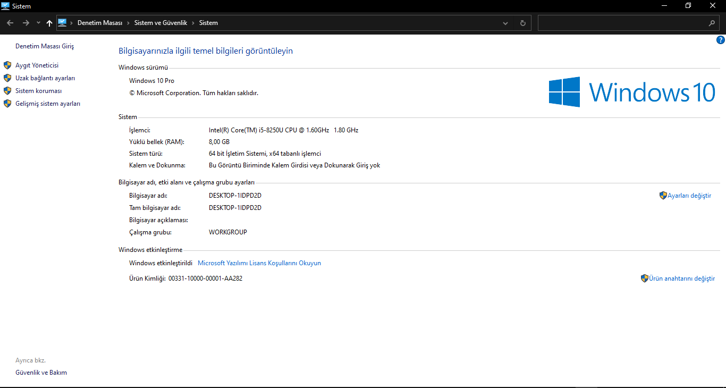Click shield icon beside Gelişmiş sistem ayarları
This screenshot has width=726, height=388.
coord(7,104)
